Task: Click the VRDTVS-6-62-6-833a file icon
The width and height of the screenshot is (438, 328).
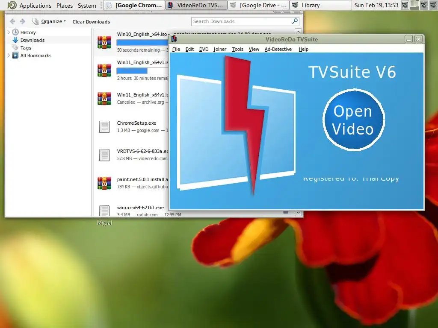Action: coord(104,155)
